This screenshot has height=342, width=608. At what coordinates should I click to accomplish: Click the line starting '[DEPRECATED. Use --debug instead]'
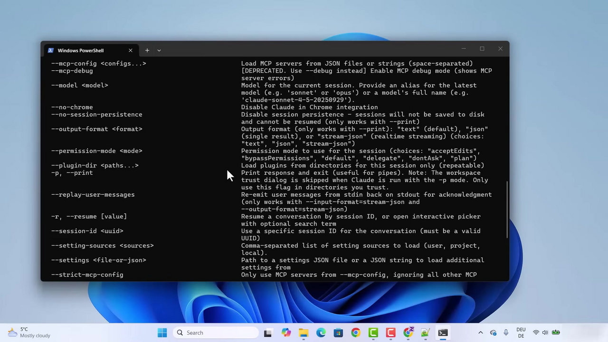(367, 71)
